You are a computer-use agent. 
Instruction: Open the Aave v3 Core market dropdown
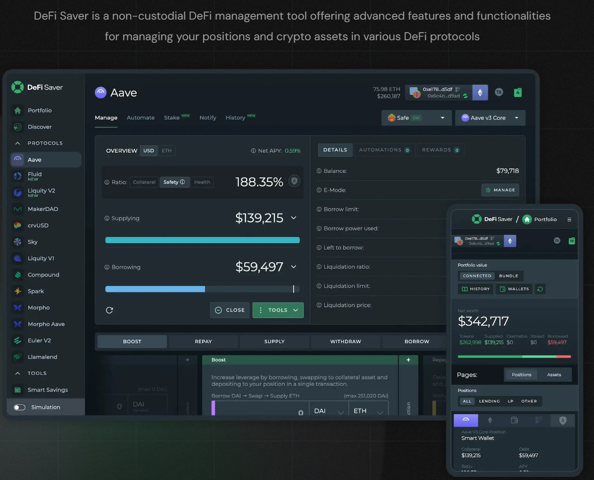click(490, 118)
